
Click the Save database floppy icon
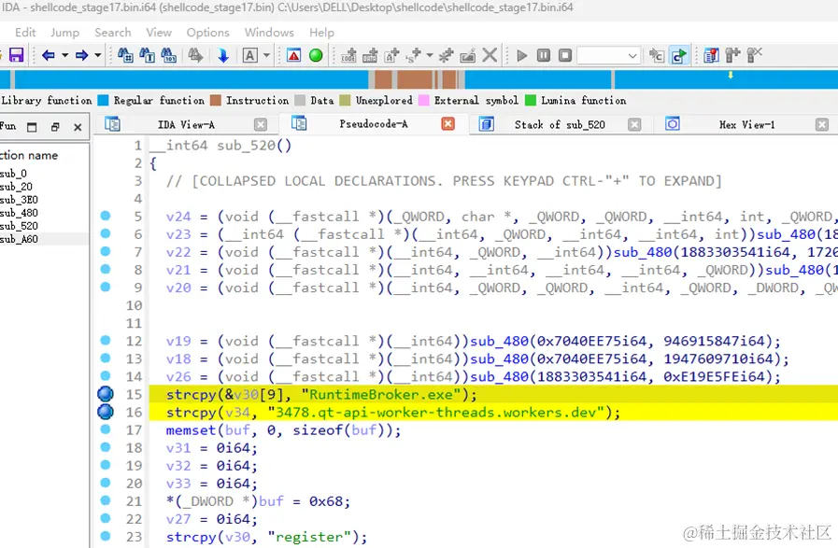tap(16, 55)
